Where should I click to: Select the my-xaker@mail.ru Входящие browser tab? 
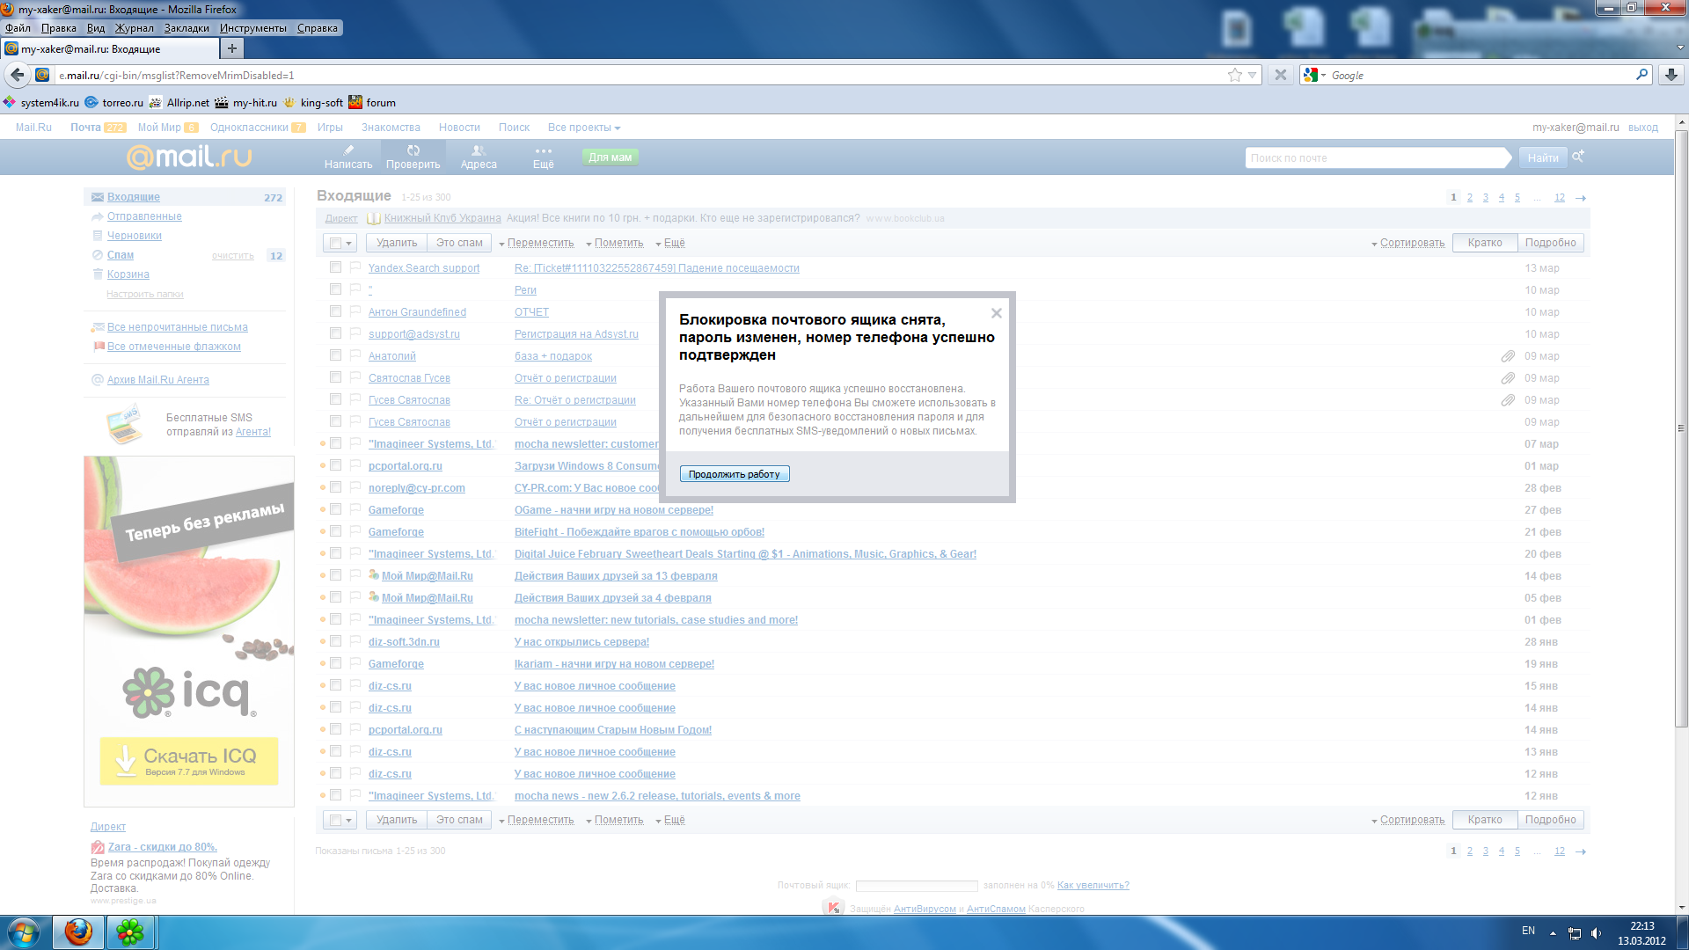pos(109,49)
